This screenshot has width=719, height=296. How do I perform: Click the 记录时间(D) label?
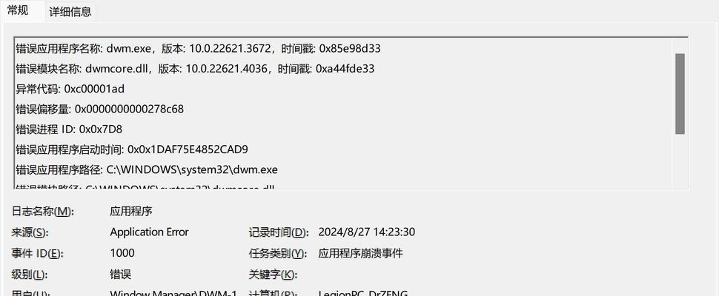[279, 232]
